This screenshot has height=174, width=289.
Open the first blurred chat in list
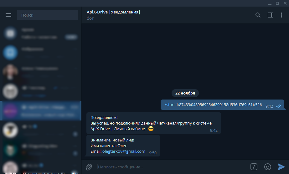(41, 33)
